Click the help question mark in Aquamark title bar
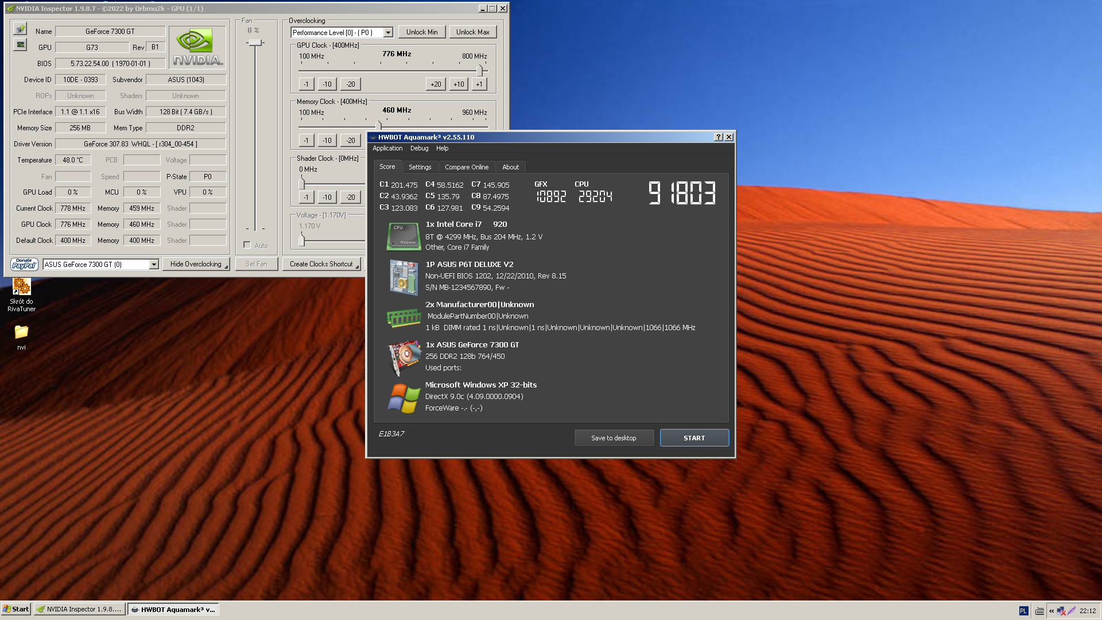Screen dimensions: 1102x620 click(x=718, y=137)
